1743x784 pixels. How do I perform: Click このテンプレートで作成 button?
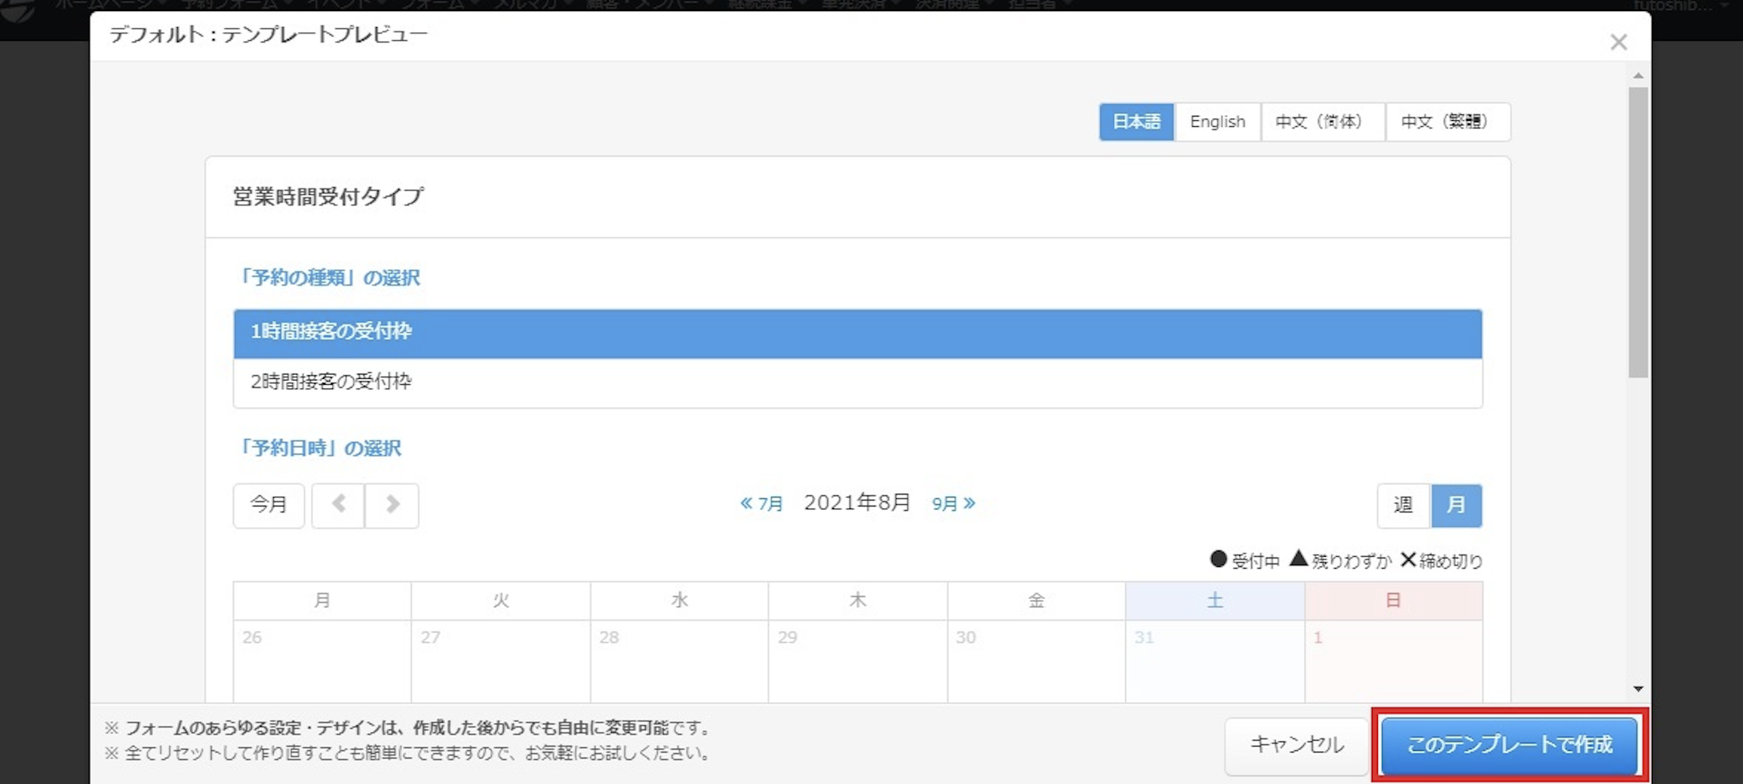pyautogui.click(x=1509, y=745)
